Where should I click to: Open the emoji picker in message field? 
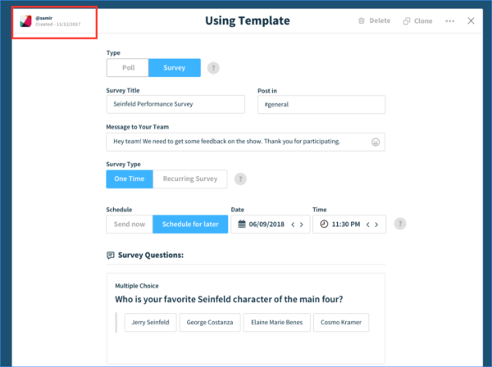pos(376,142)
